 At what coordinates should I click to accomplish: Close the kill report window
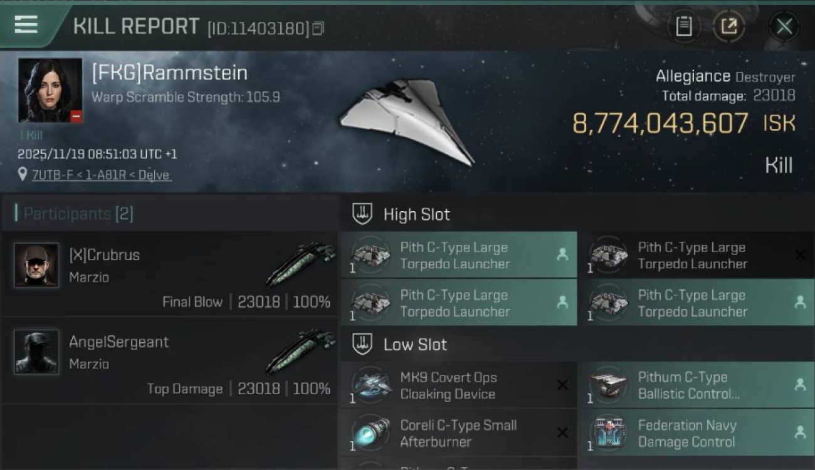click(x=784, y=26)
